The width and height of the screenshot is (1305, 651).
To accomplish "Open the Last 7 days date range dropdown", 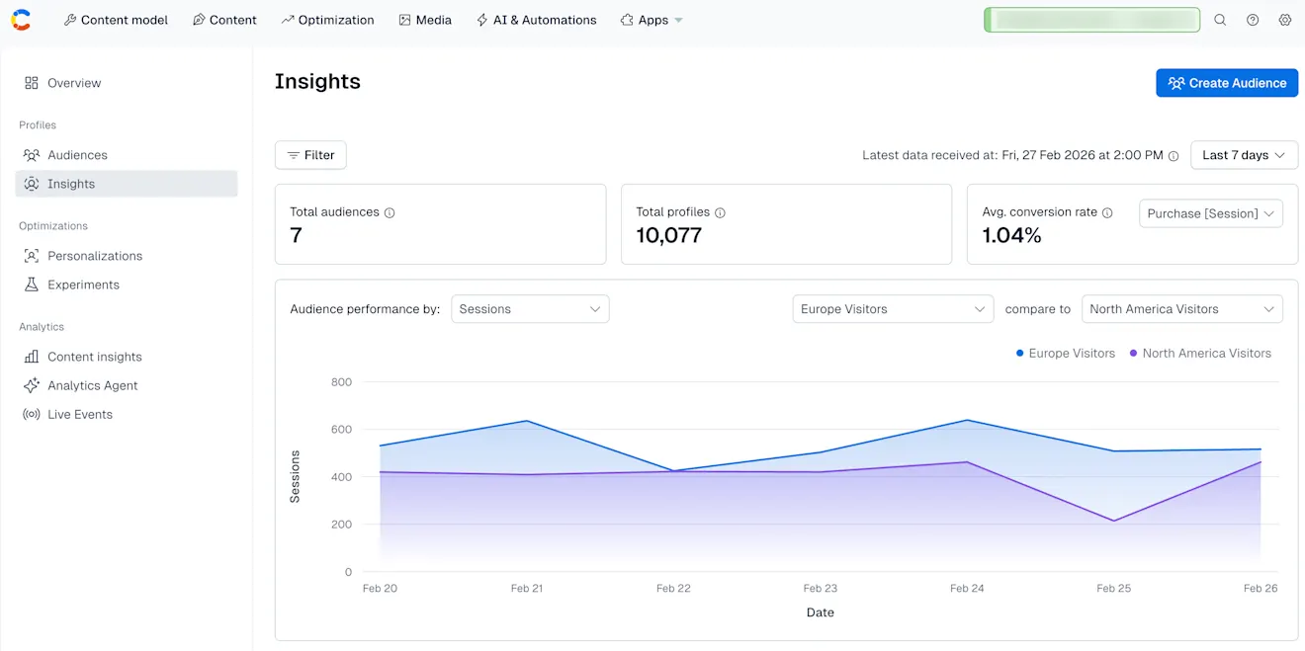I will coord(1244,155).
